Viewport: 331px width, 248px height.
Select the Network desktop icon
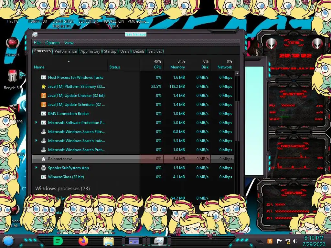click(x=13, y=44)
